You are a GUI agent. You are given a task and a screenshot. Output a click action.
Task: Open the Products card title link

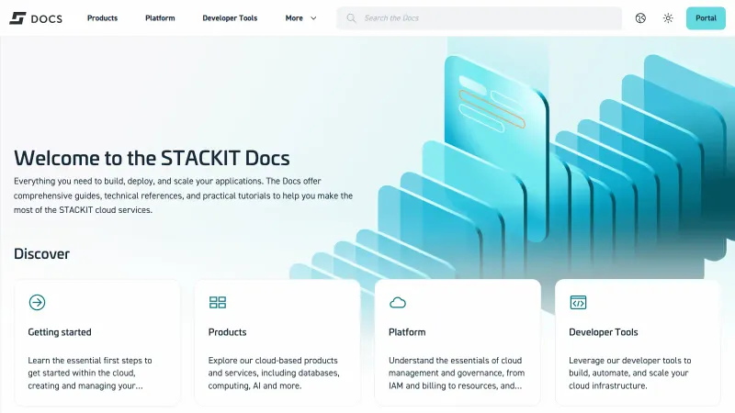228,332
